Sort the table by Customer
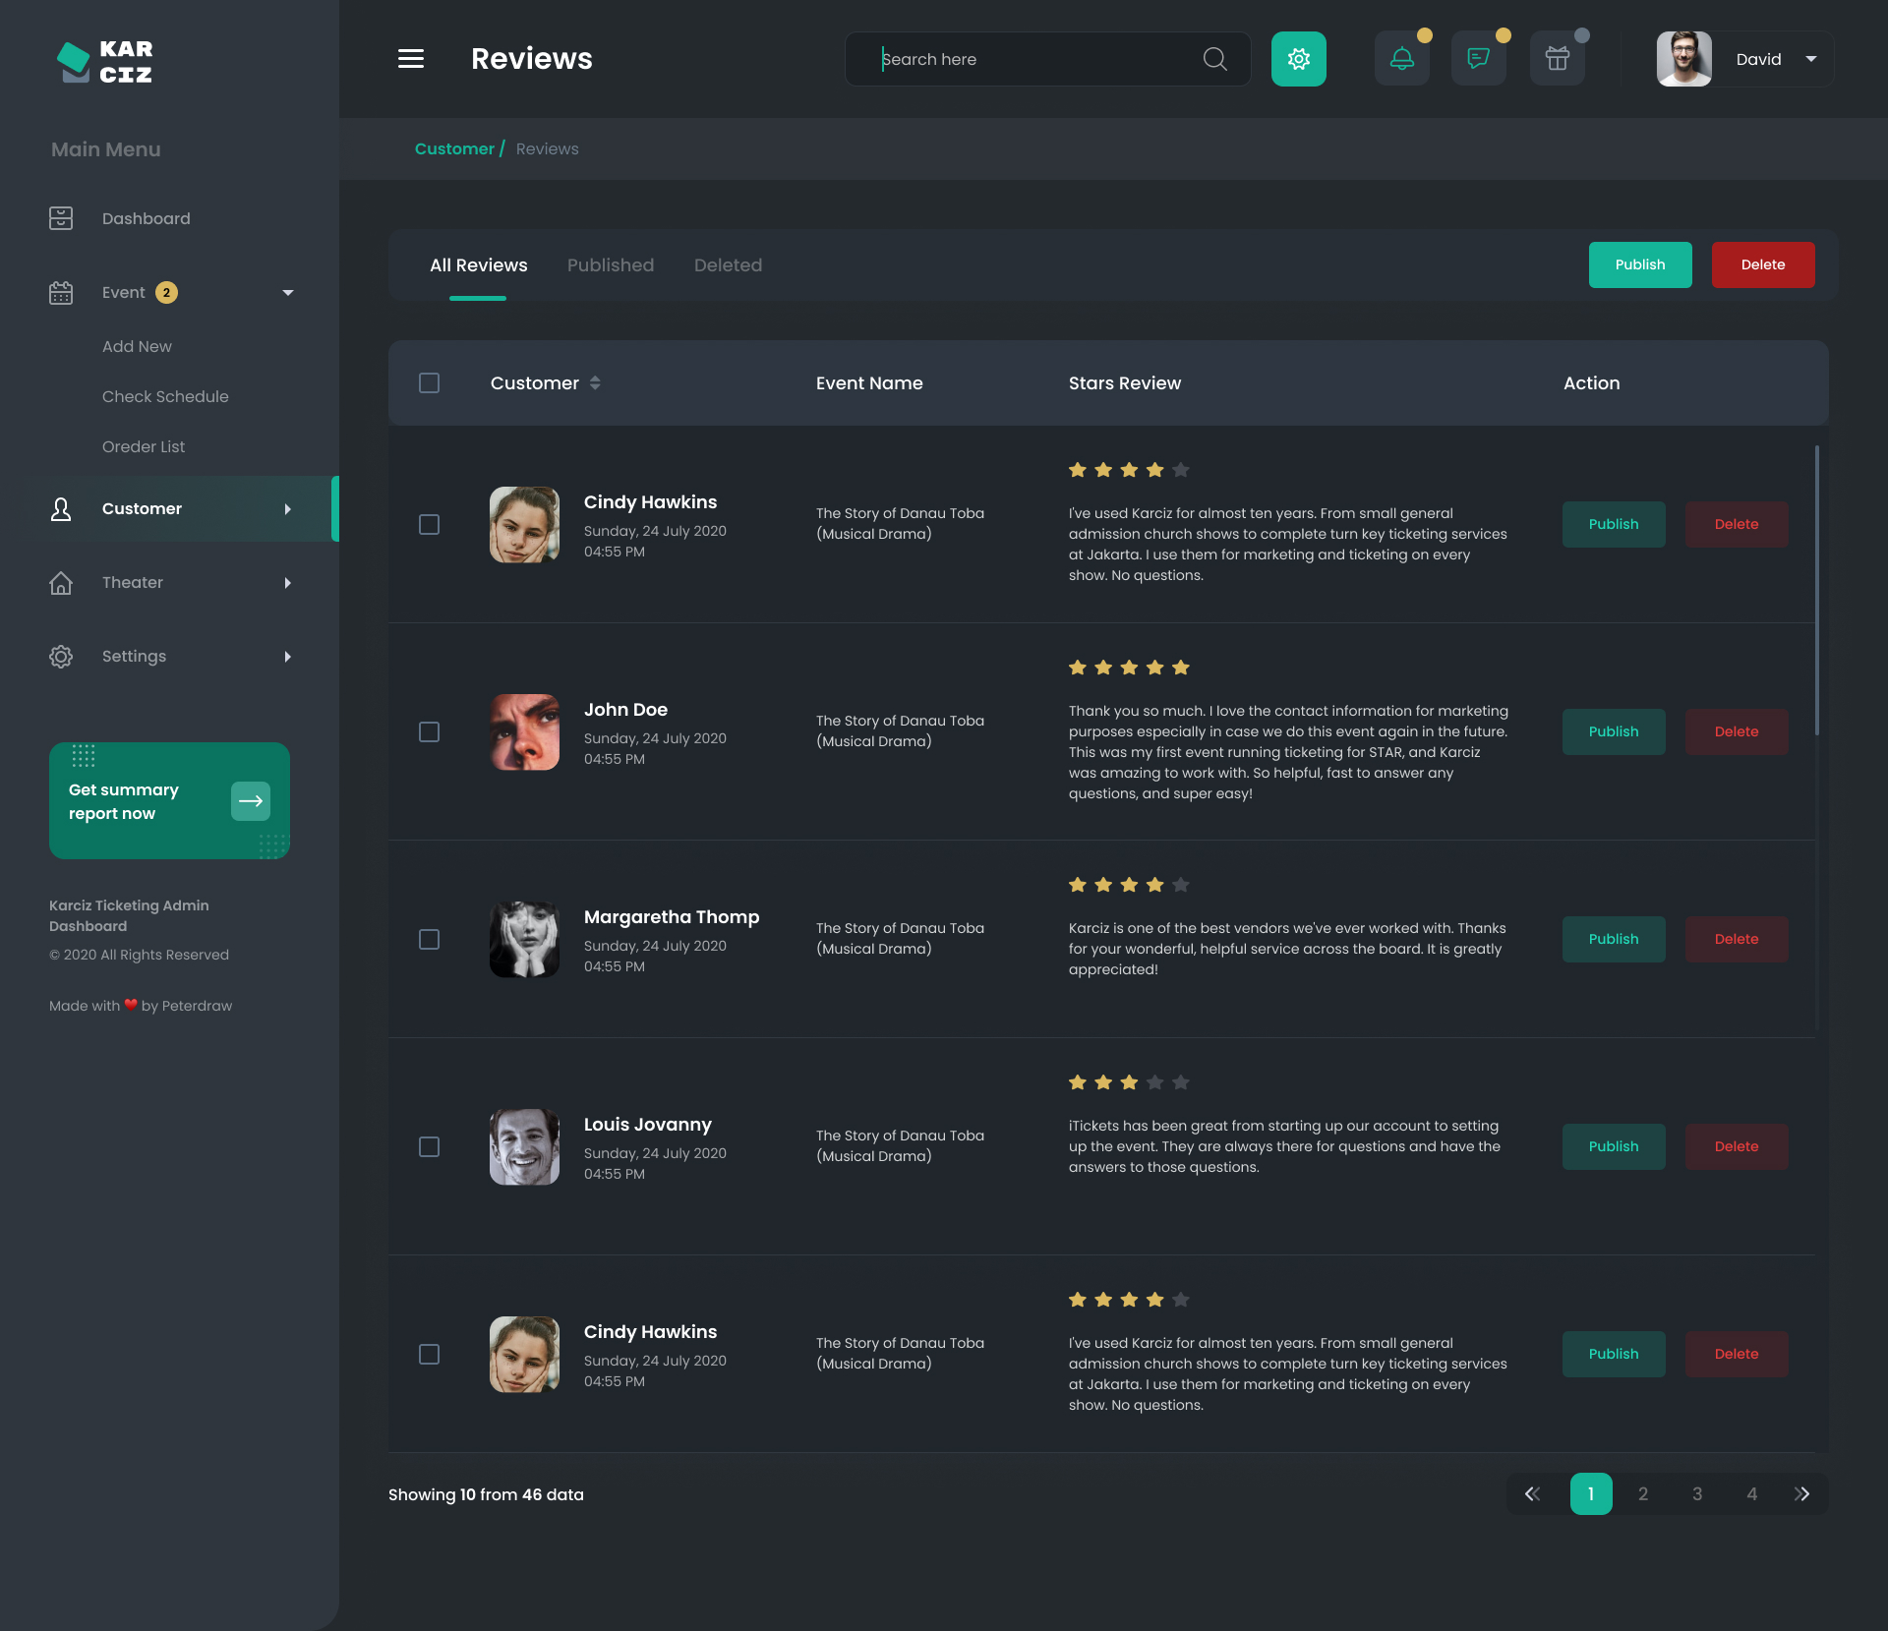The image size is (1888, 1631). click(596, 382)
